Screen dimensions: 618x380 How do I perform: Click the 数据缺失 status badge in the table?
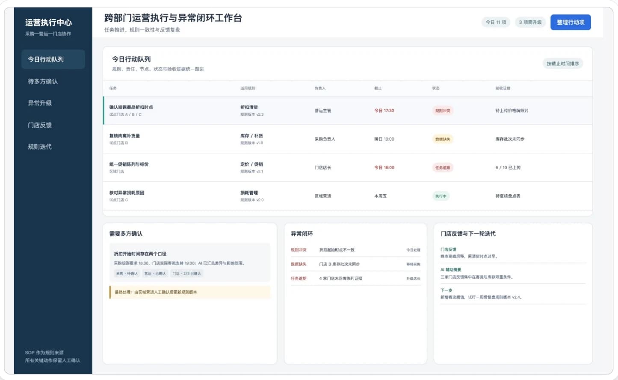[443, 139]
